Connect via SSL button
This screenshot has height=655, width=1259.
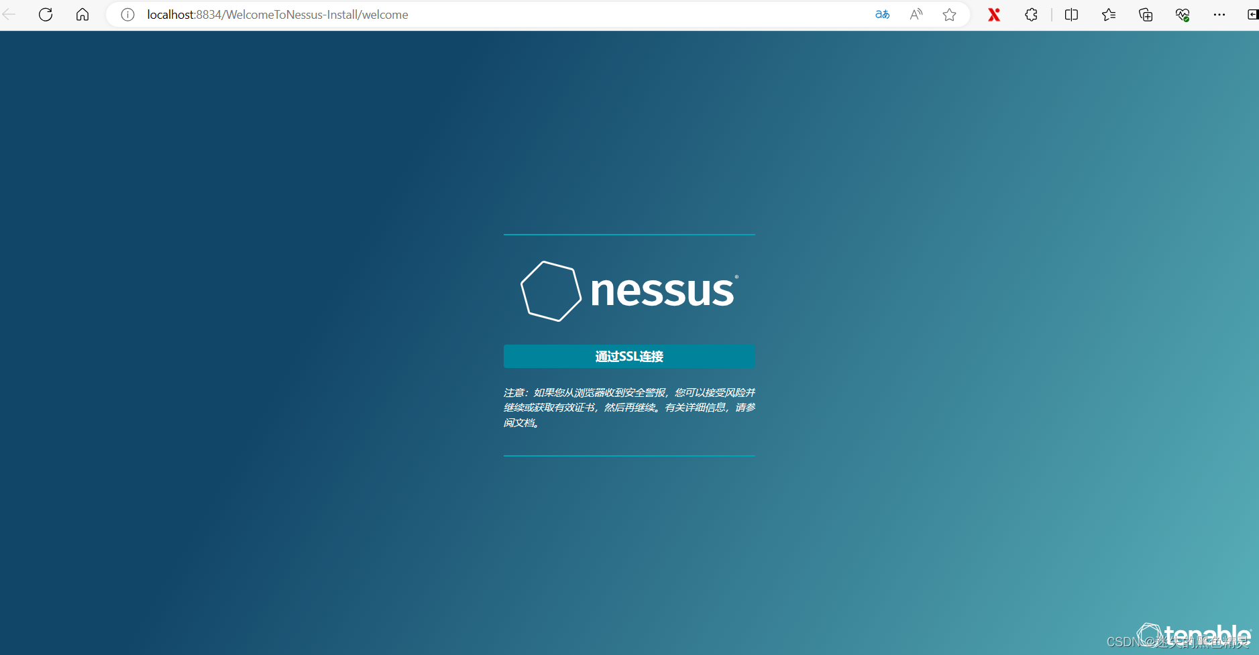coord(629,356)
